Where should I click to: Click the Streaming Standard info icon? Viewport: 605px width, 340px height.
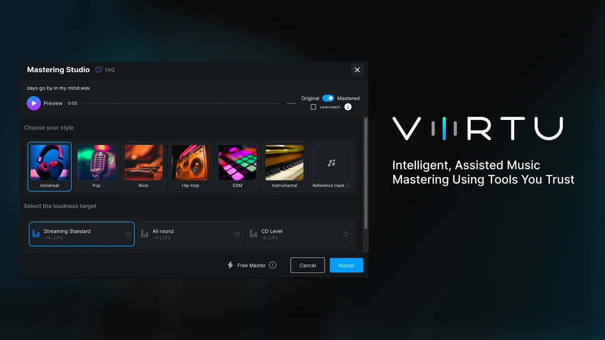tap(128, 234)
